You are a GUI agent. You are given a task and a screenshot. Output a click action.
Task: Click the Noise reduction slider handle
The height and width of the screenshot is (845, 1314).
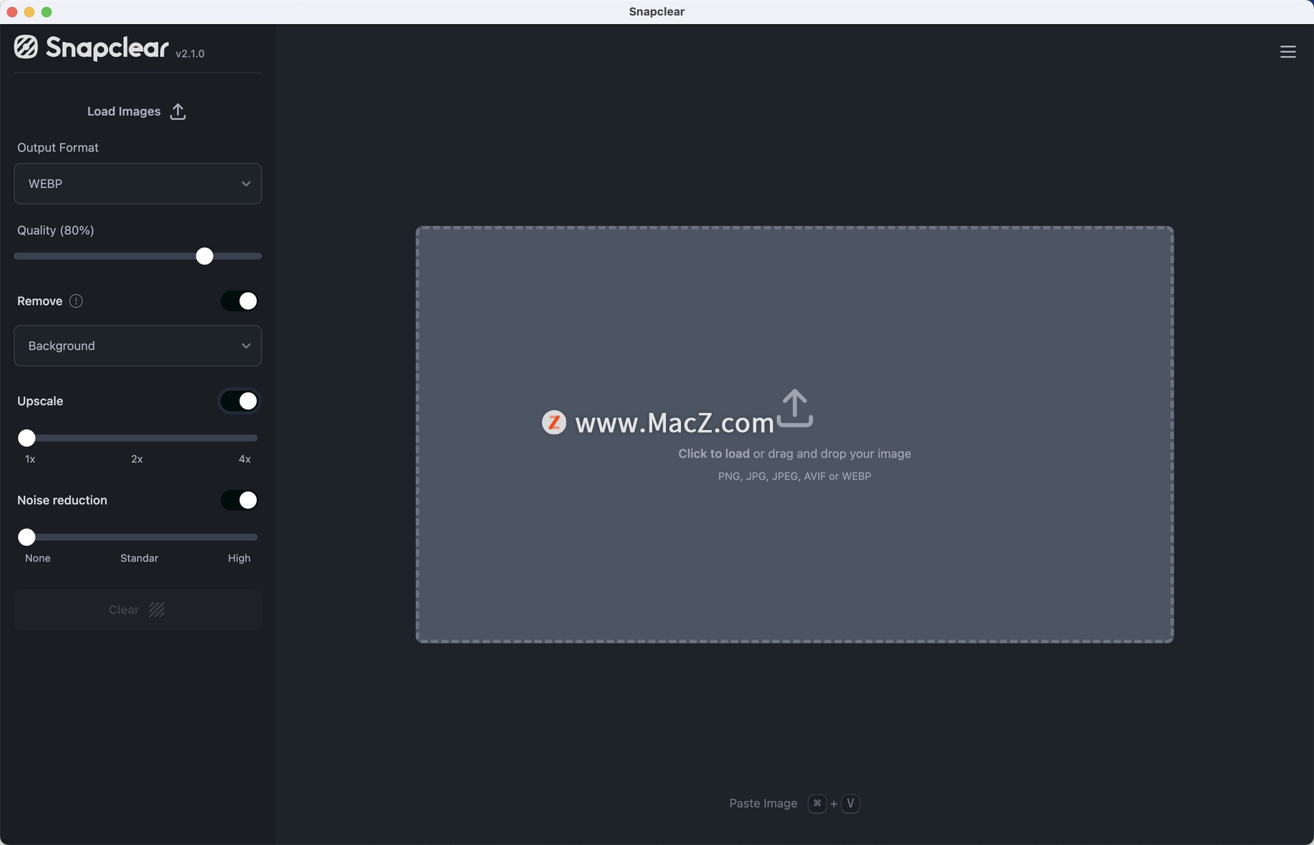click(27, 538)
